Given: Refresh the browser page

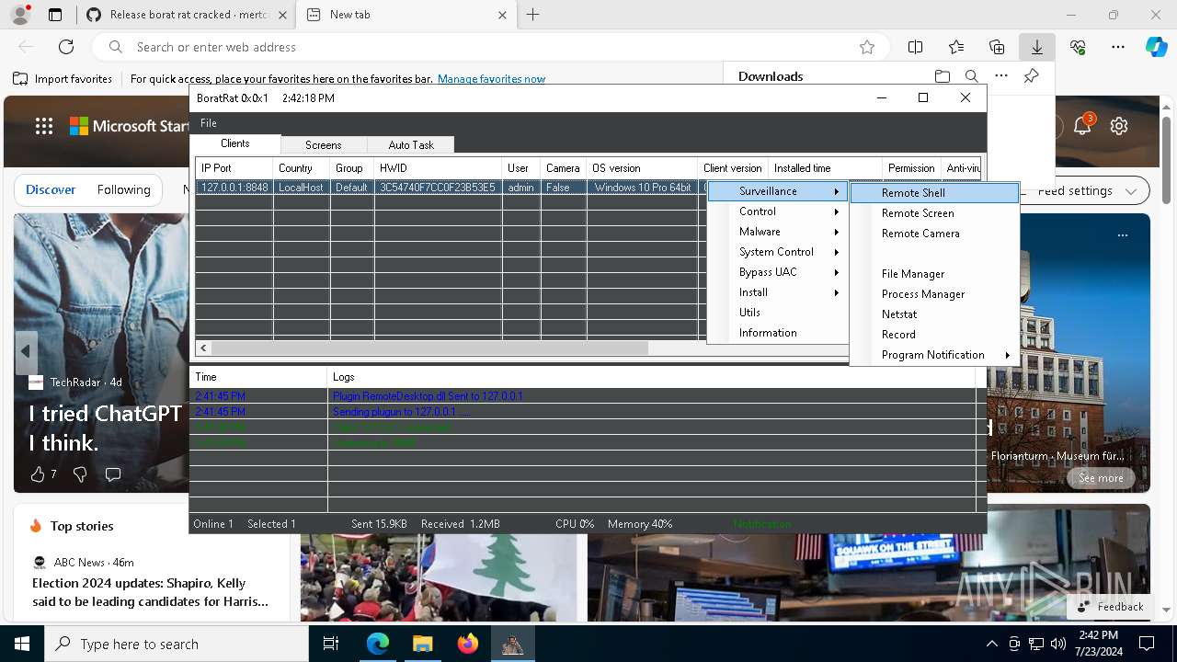Looking at the screenshot, I should tap(66, 47).
